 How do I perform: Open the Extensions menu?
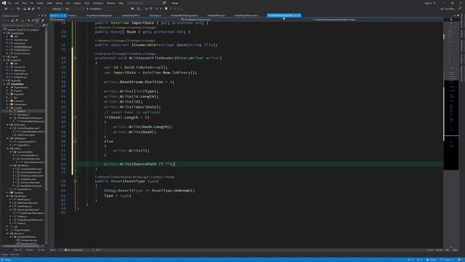coord(98,3)
